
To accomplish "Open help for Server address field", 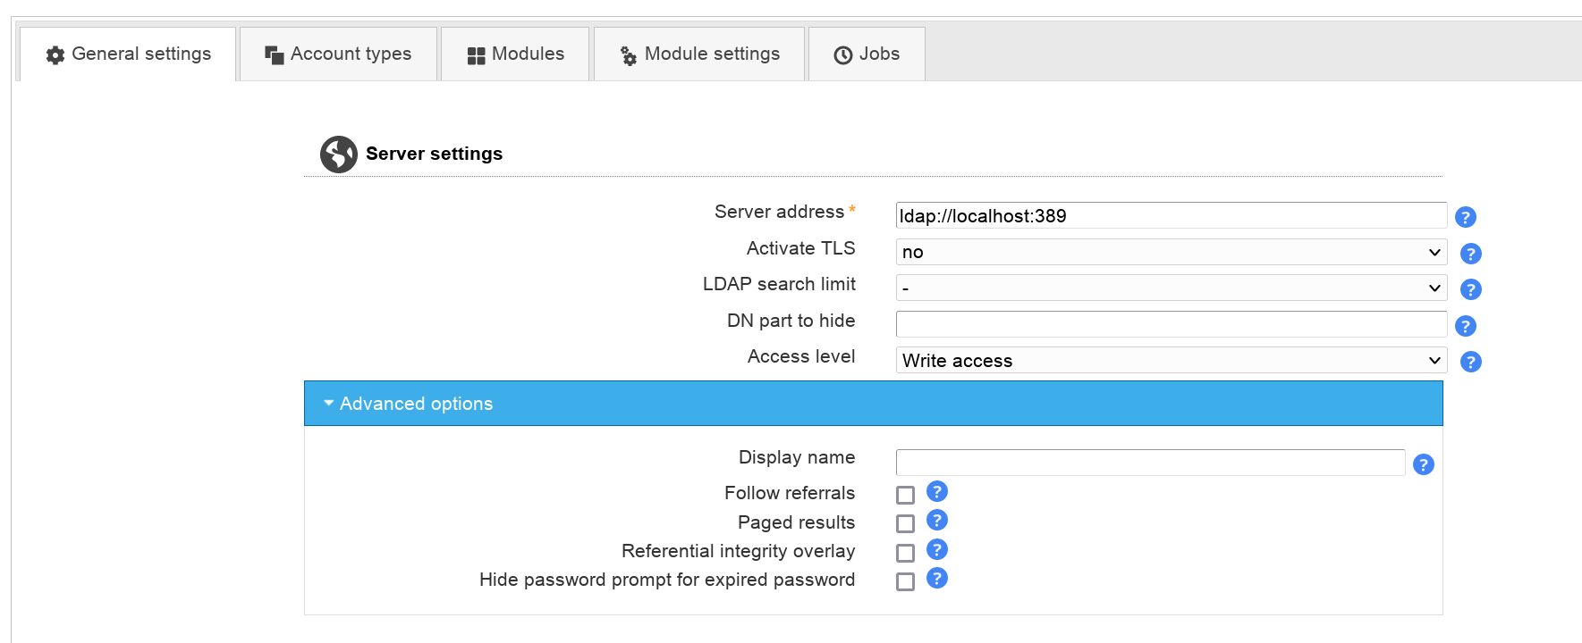I will [x=1465, y=217].
